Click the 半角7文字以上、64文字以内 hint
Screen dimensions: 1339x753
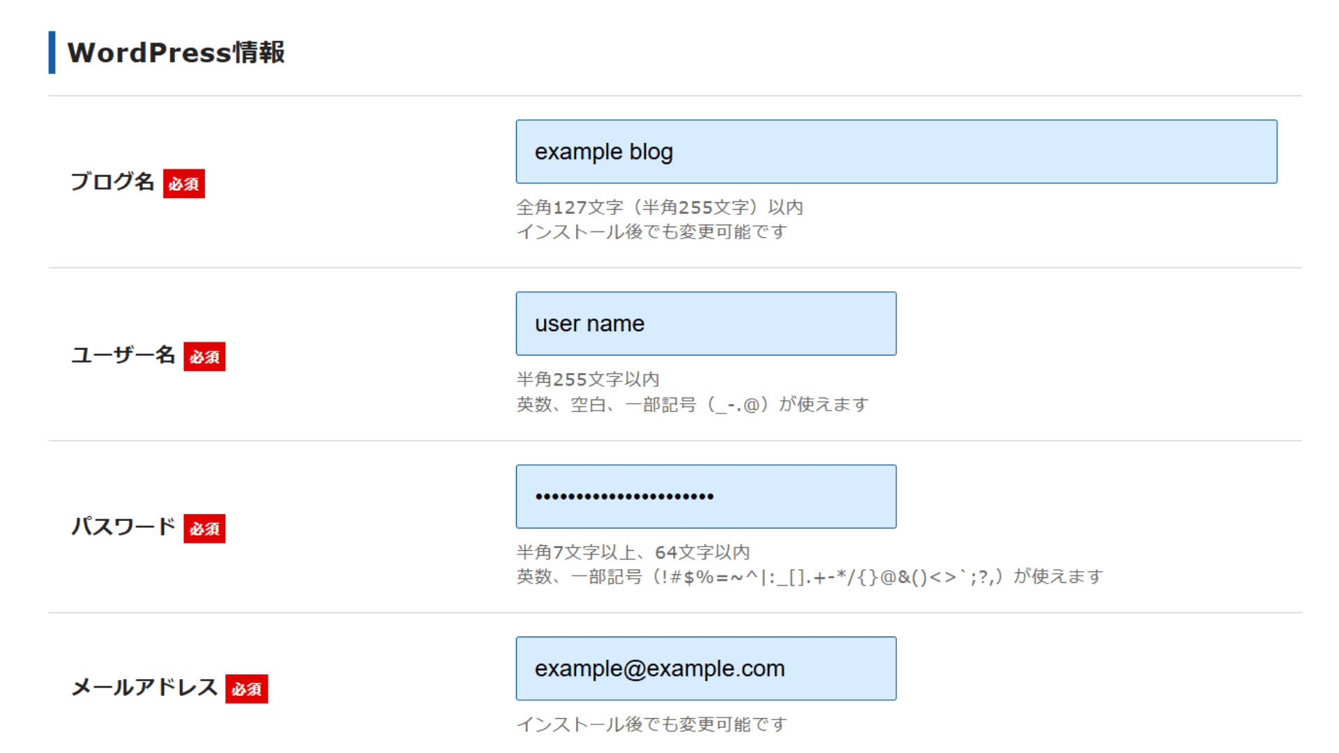click(633, 552)
